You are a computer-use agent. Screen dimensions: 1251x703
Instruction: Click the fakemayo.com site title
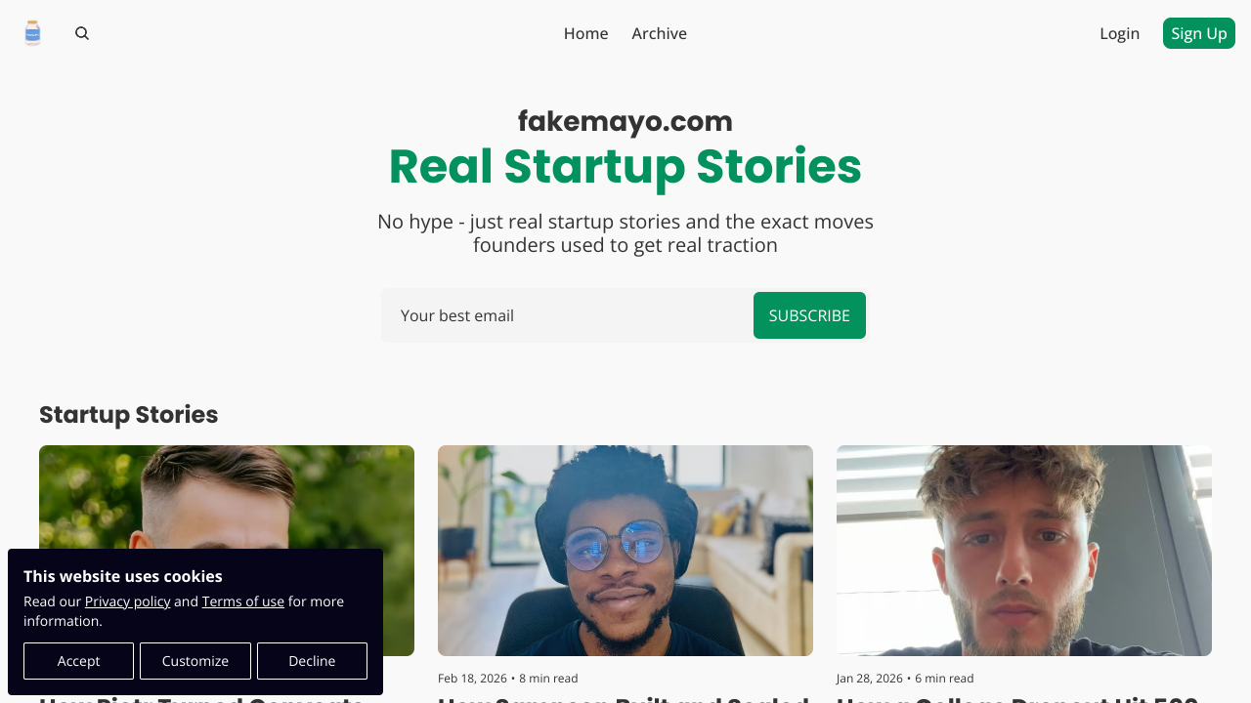pyautogui.click(x=625, y=121)
